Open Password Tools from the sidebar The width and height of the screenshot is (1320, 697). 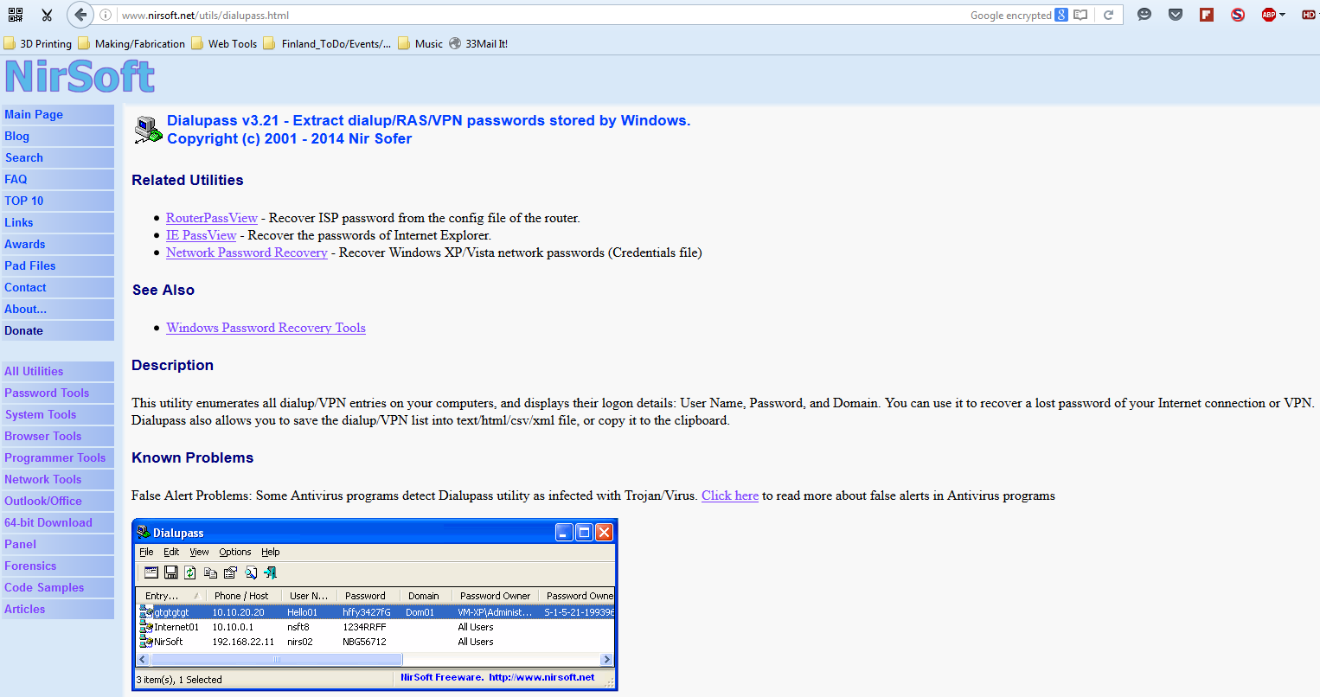pyautogui.click(x=46, y=393)
